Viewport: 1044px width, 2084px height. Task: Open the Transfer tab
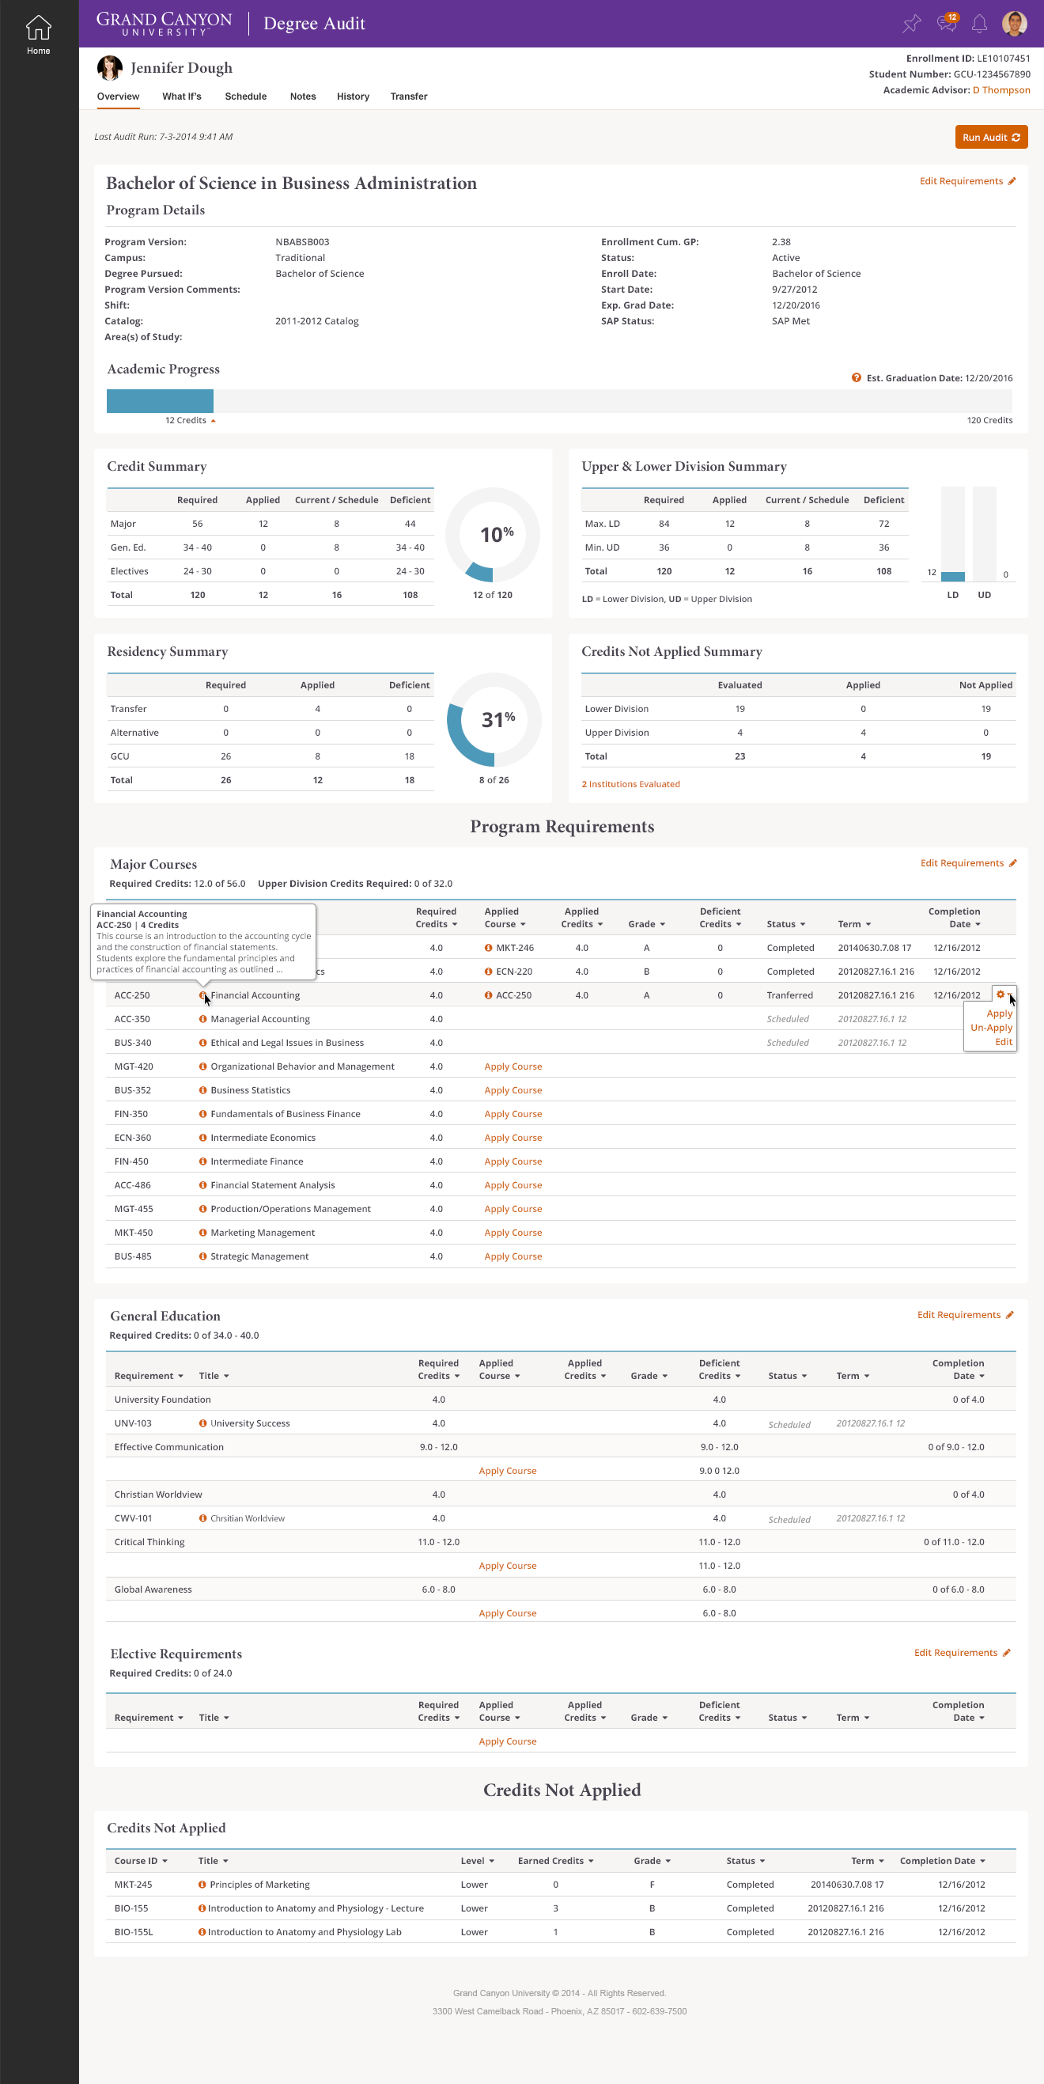coord(408,97)
